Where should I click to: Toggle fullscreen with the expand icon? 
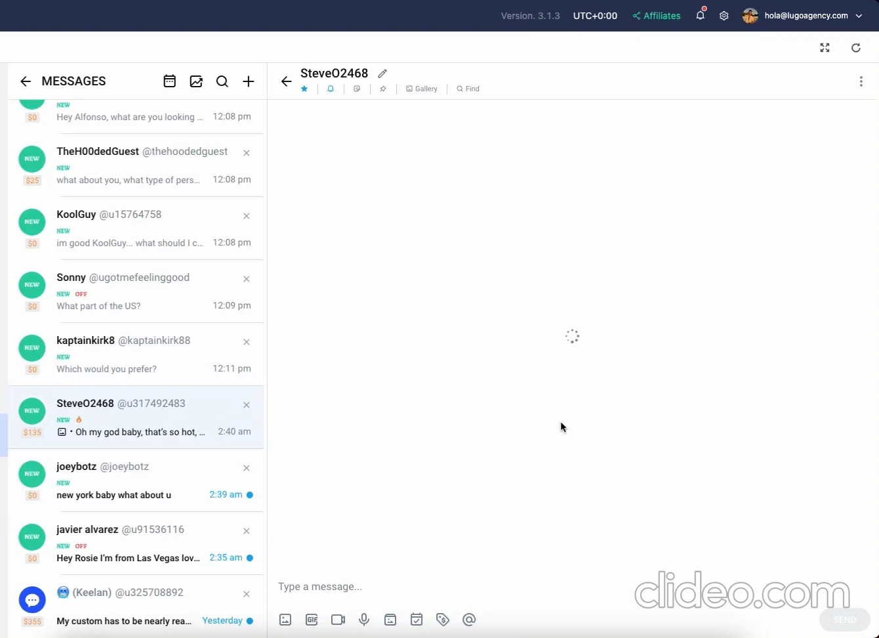click(x=825, y=47)
